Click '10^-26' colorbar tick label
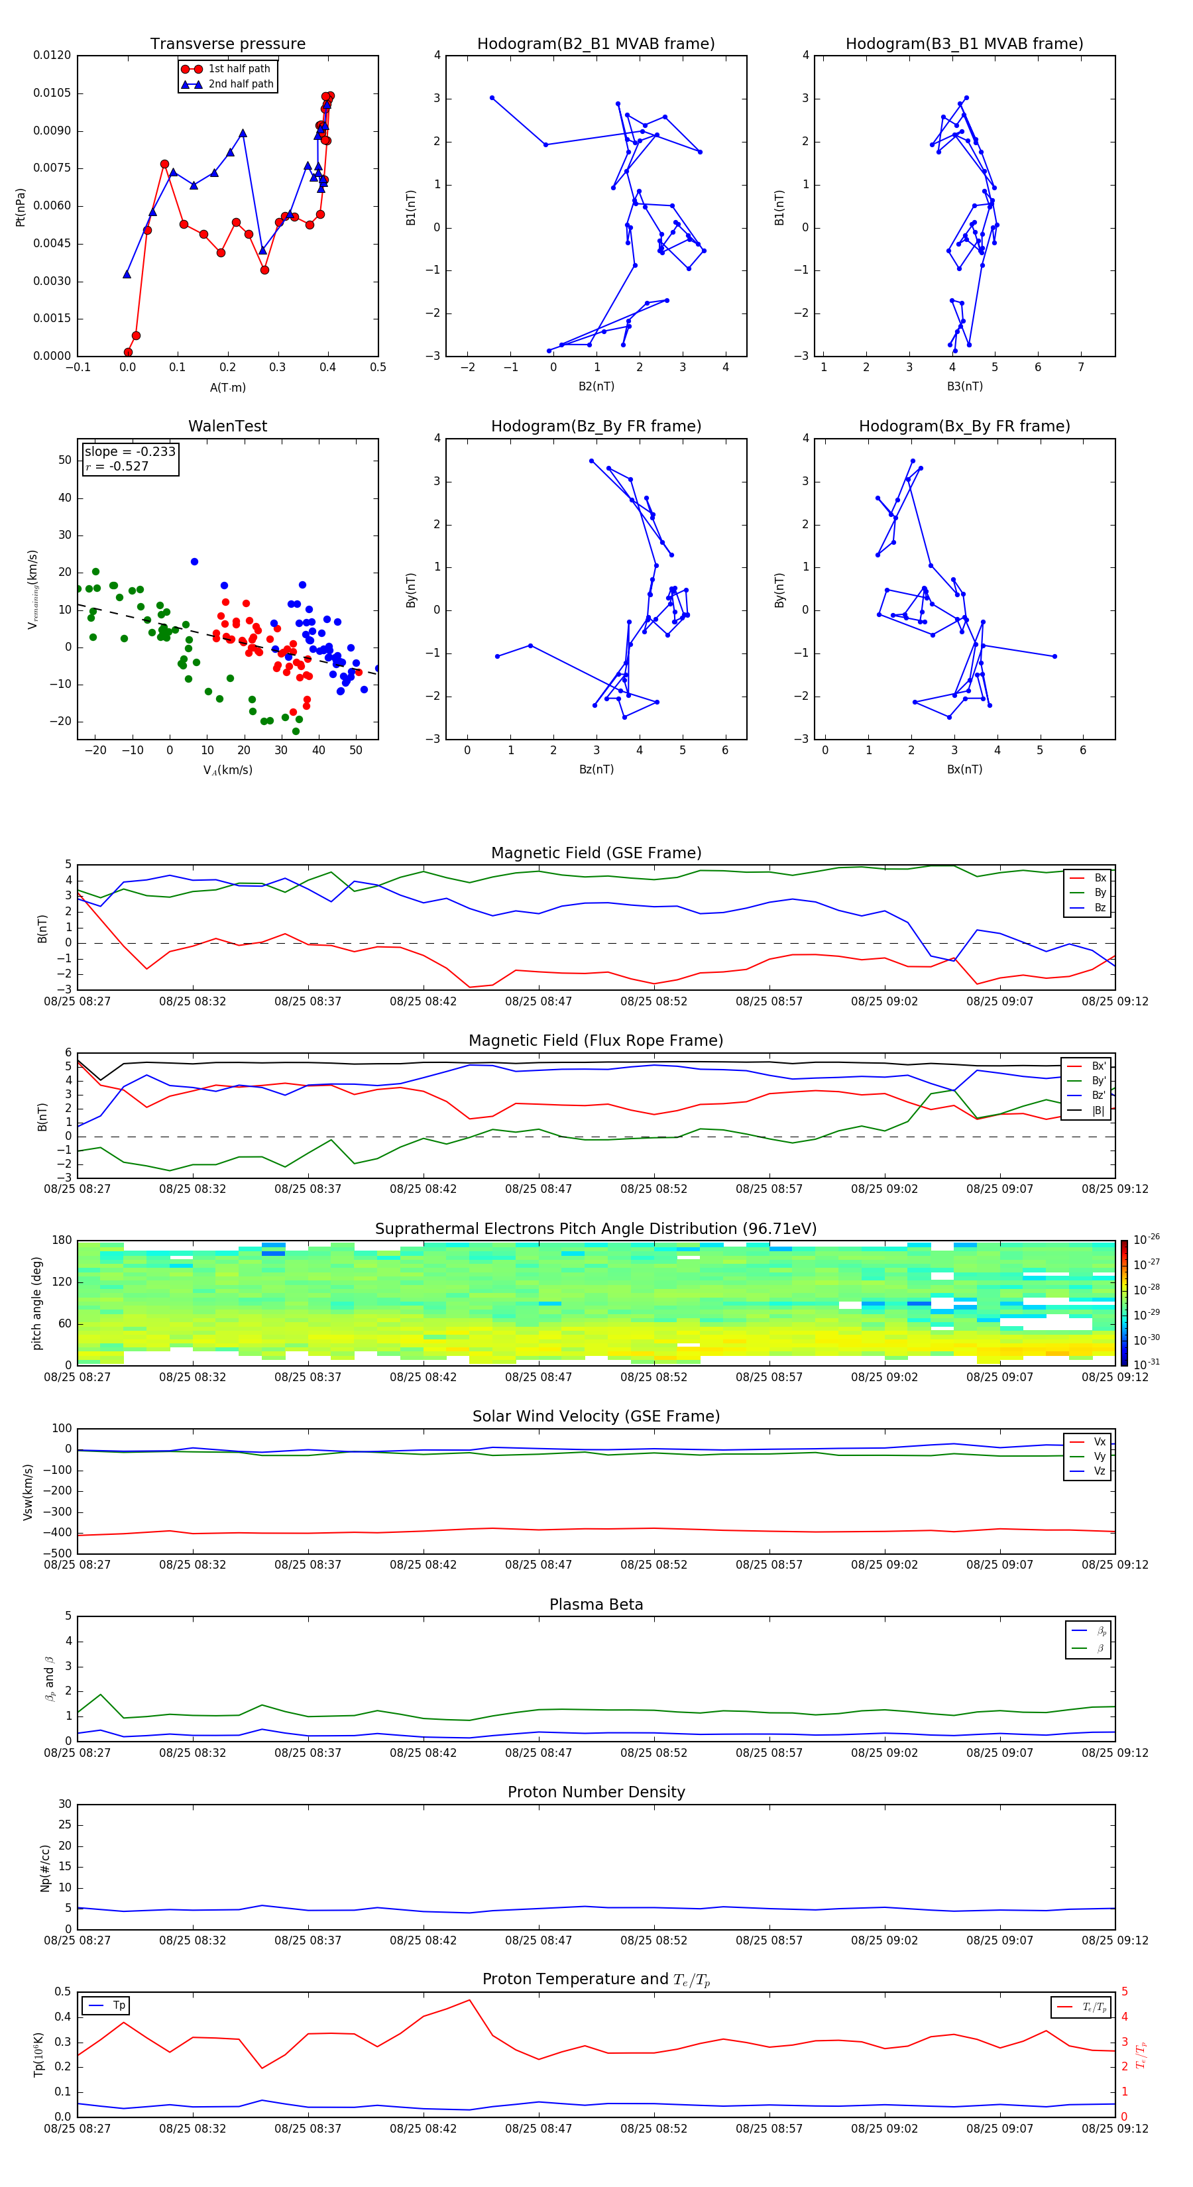1193x2187 pixels. 1147,1239
